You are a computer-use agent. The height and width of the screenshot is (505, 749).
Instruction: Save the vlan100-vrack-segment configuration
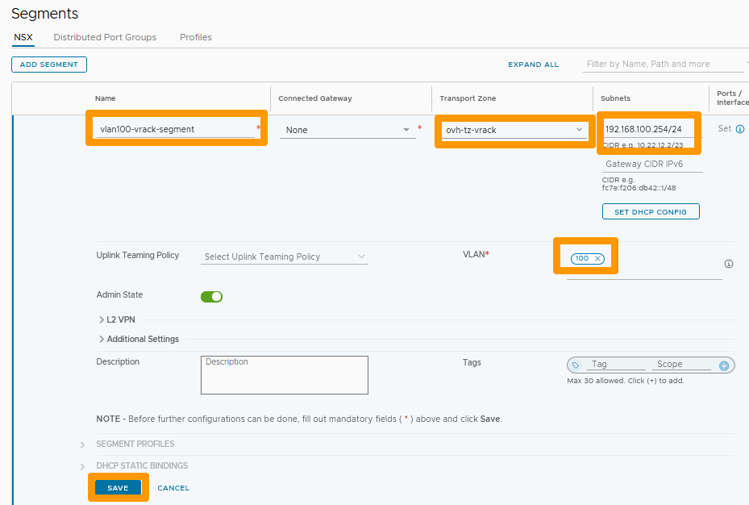[x=118, y=487]
